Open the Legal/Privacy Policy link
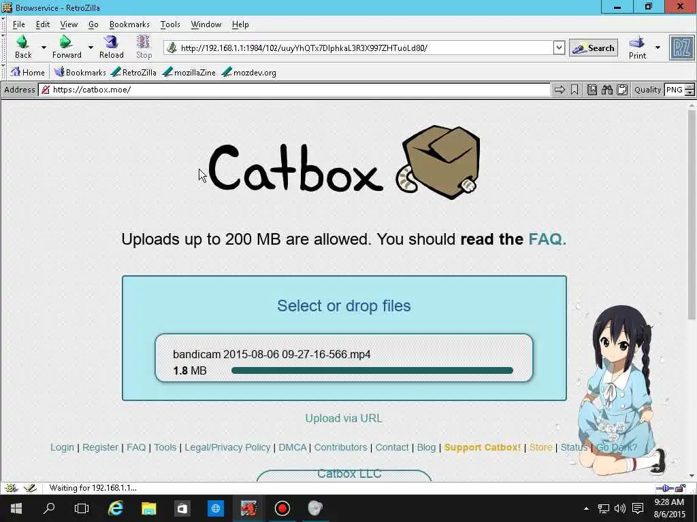This screenshot has height=522, width=697. pos(227,447)
